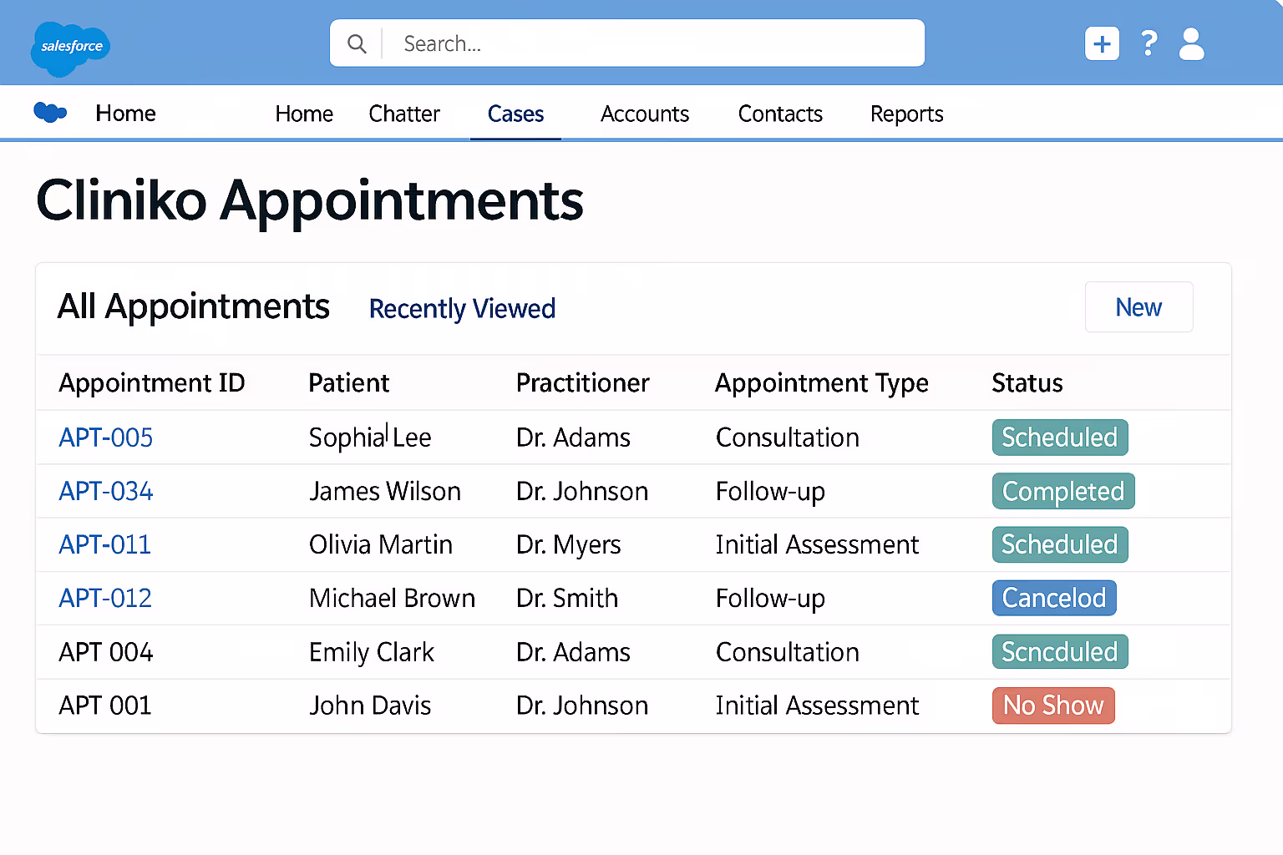Focus the Search input field

[627, 43]
